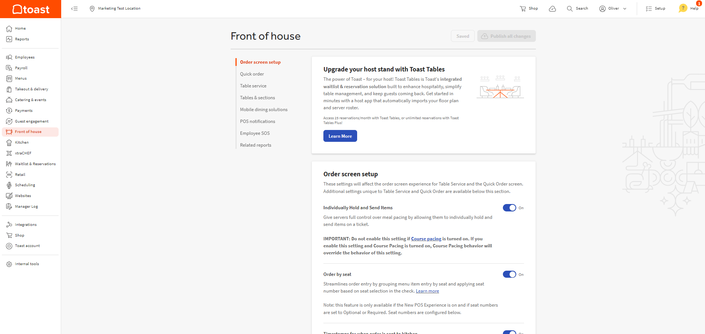Toggle Individually Hold and Send Items off
The height and width of the screenshot is (334, 705).
pos(509,208)
